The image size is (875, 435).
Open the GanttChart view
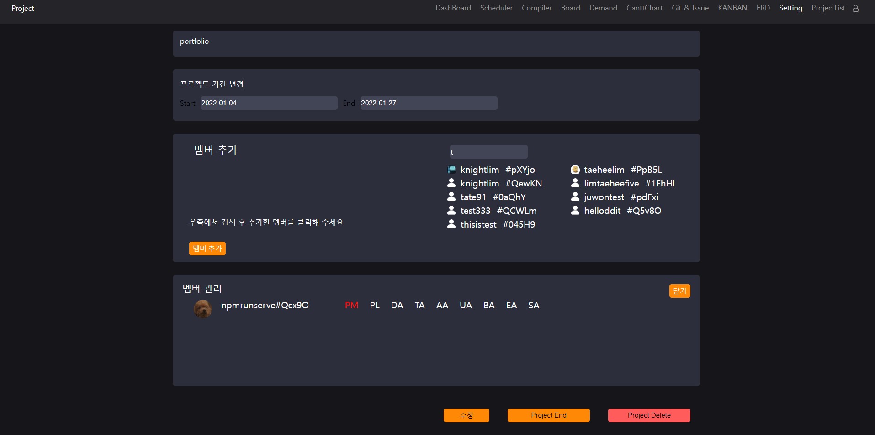[644, 8]
